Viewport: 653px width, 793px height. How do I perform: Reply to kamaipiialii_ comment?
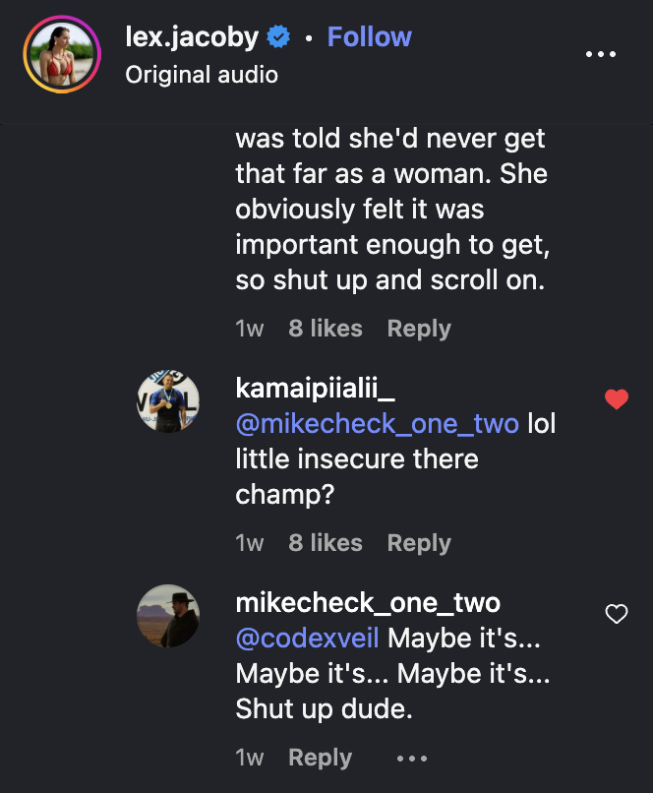(x=419, y=543)
